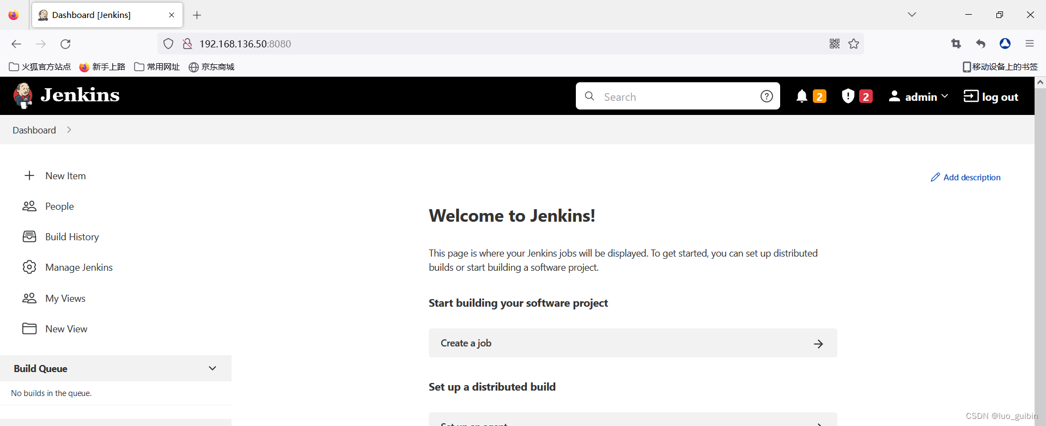Open security warnings shield icon
The height and width of the screenshot is (426, 1046).
tap(848, 96)
